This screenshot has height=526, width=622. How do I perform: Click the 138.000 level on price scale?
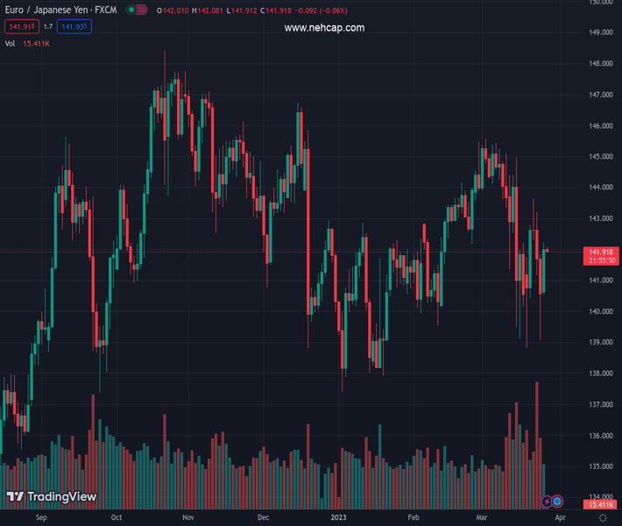(x=600, y=373)
